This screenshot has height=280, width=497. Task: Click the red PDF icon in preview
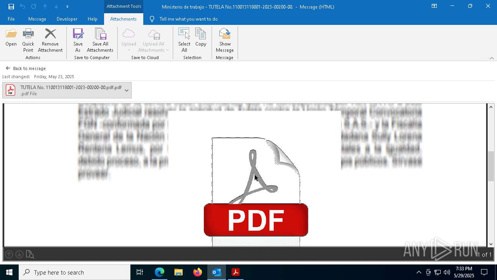pyautogui.click(x=256, y=220)
